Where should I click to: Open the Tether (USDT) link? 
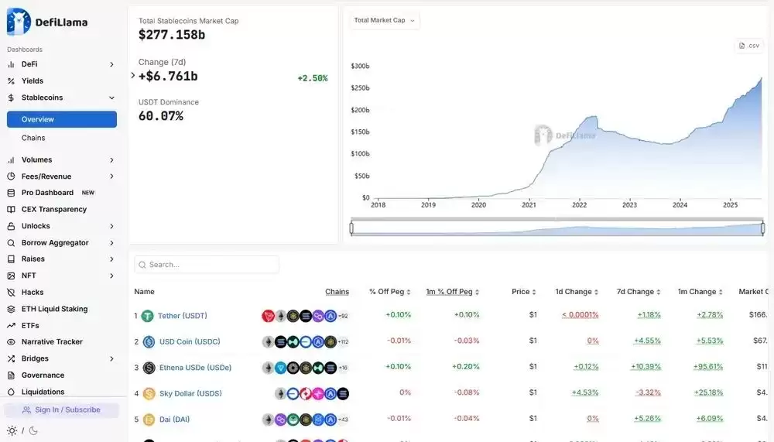coord(183,316)
